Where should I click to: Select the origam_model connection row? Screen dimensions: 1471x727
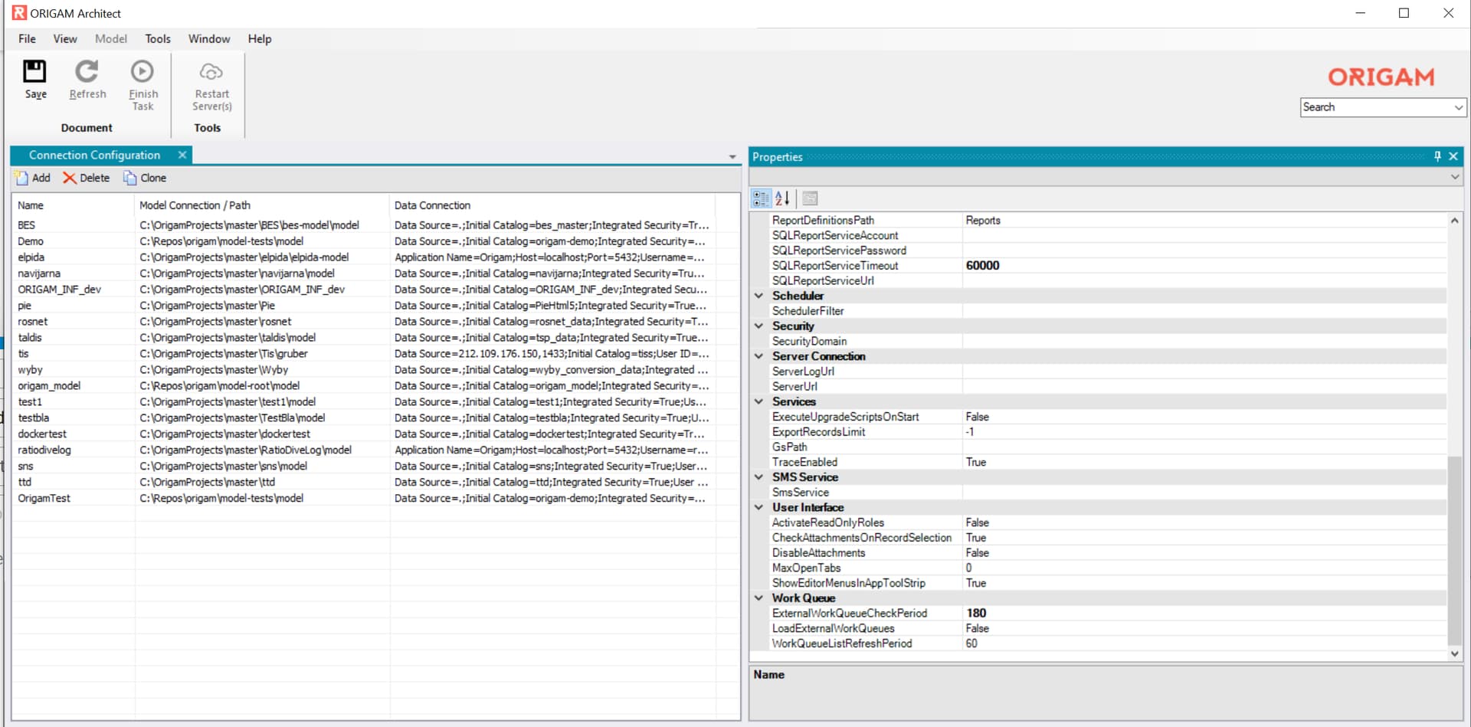(364, 386)
